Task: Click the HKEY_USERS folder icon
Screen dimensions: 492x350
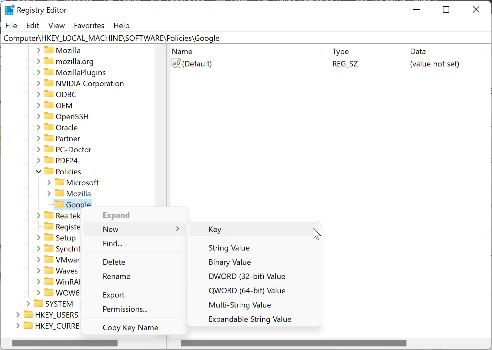Action: [28, 315]
